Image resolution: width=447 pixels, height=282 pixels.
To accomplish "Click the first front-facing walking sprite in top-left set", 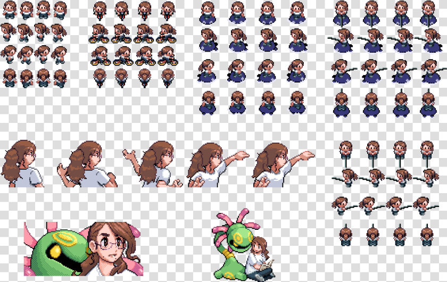I will point(10,10).
